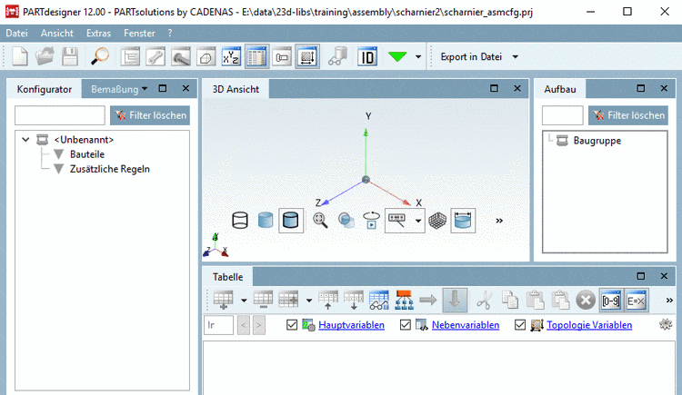The image size is (682, 395).
Task: Maximize the 3D Ansicht panel
Action: click(x=494, y=88)
